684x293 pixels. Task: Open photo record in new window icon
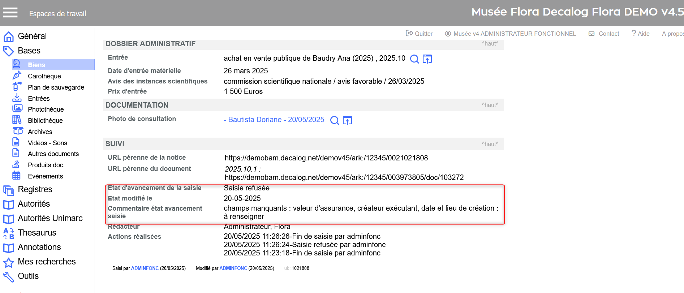(x=347, y=120)
